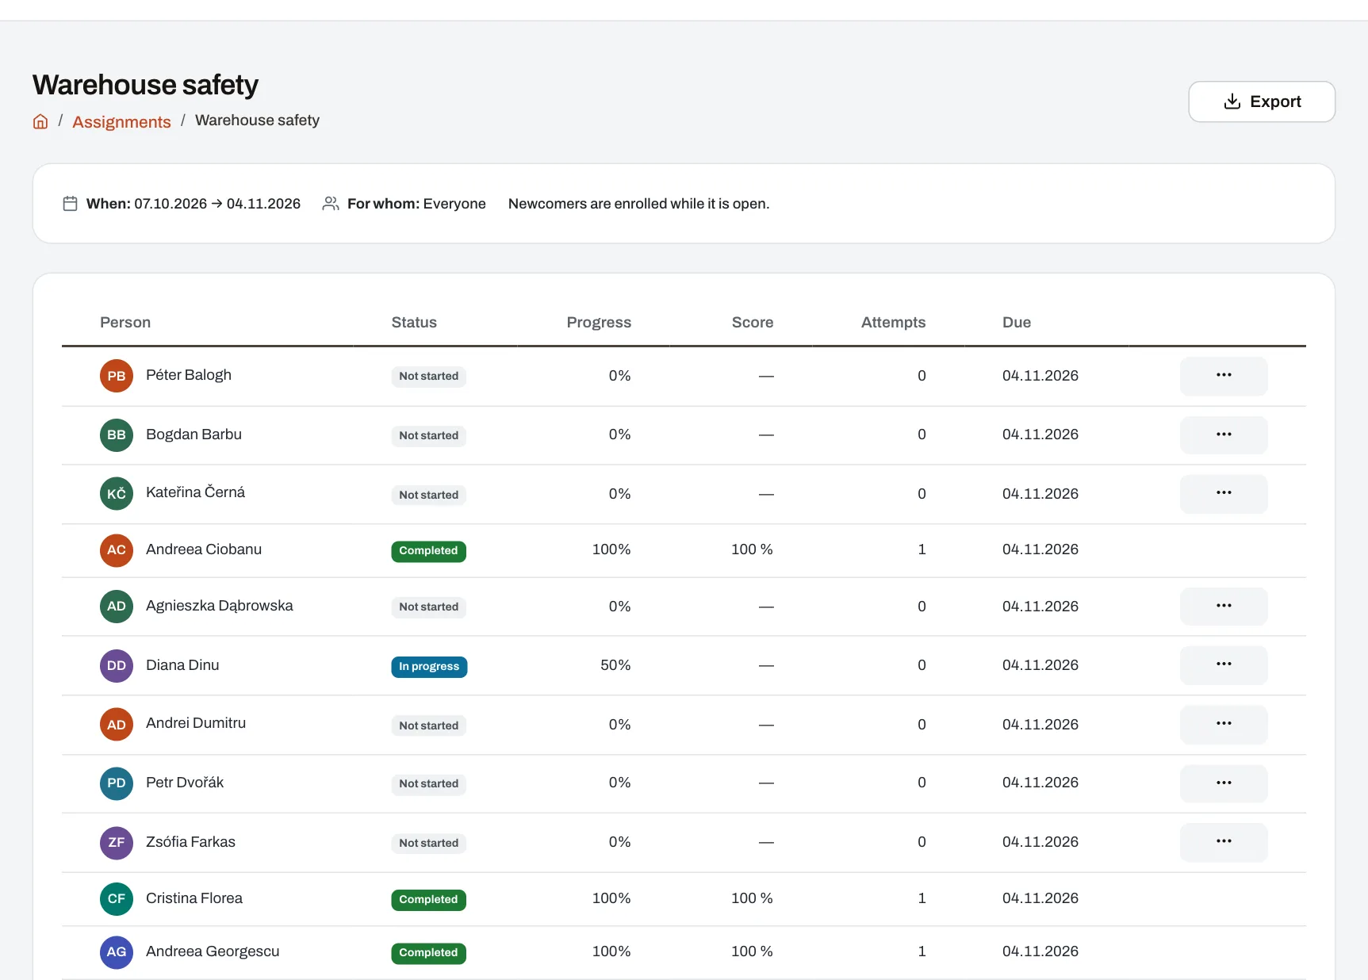1368x980 pixels.
Task: Click Andreea Ciobanu's AC avatar
Action: click(x=117, y=549)
